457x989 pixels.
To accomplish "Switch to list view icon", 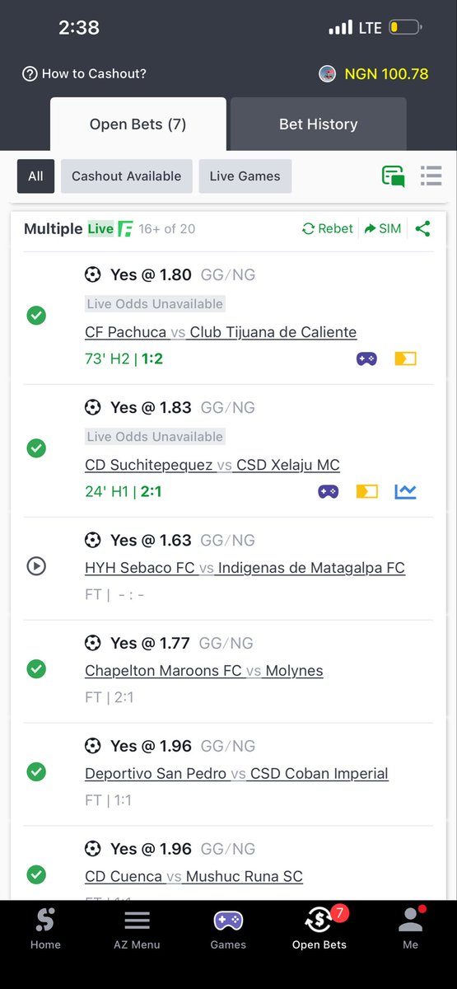I will (431, 176).
